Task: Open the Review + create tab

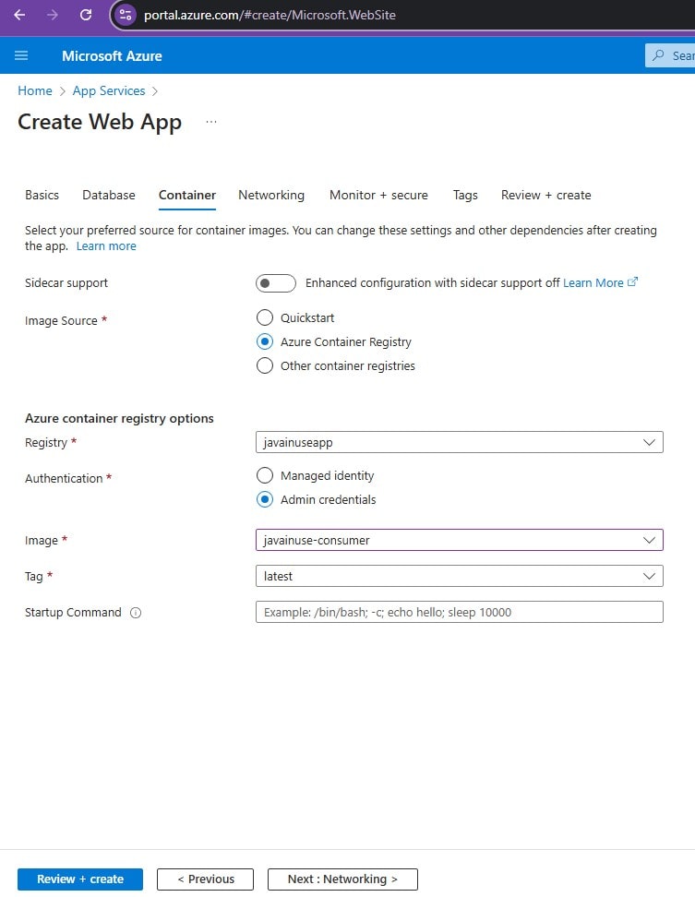Action: (545, 195)
